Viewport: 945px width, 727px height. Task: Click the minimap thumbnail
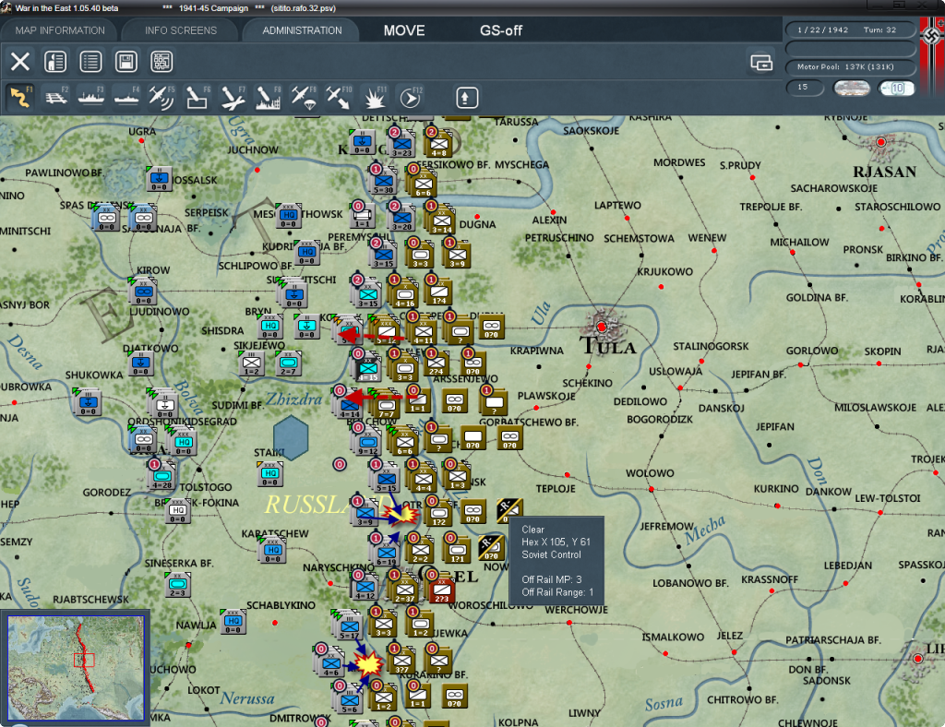pyautogui.click(x=76, y=668)
